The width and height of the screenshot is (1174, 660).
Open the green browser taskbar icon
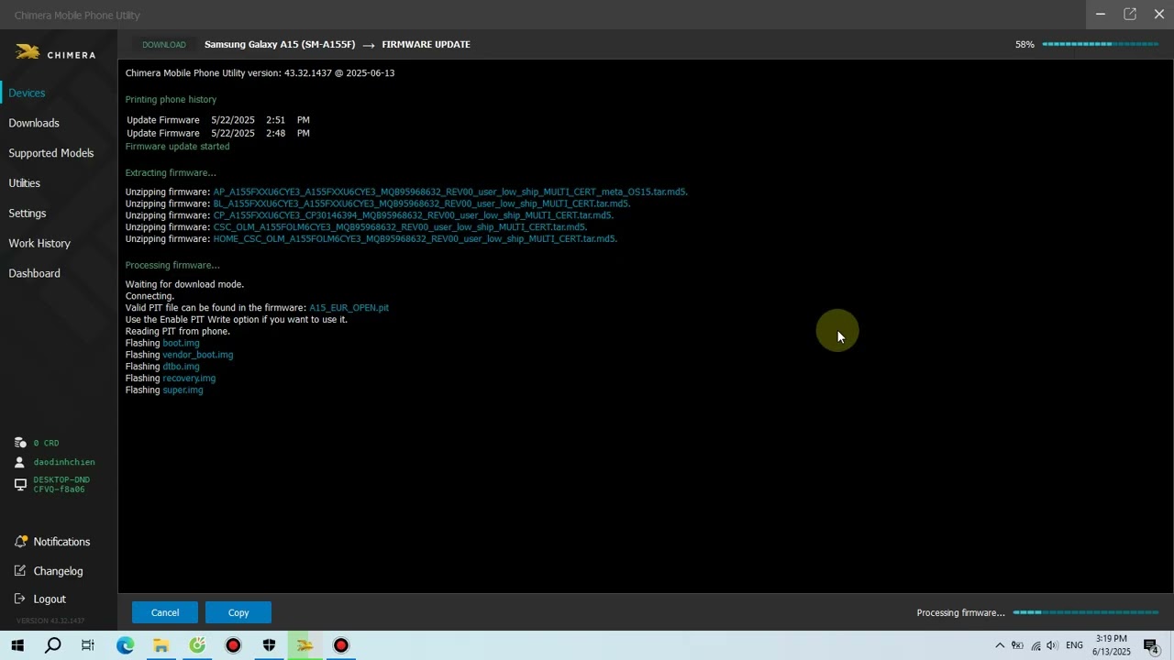point(197,645)
